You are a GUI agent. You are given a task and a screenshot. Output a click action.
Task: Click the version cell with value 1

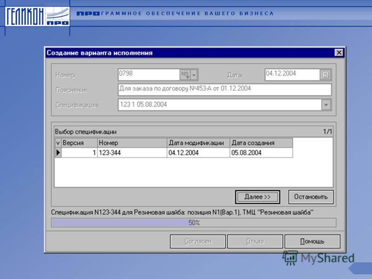point(79,153)
